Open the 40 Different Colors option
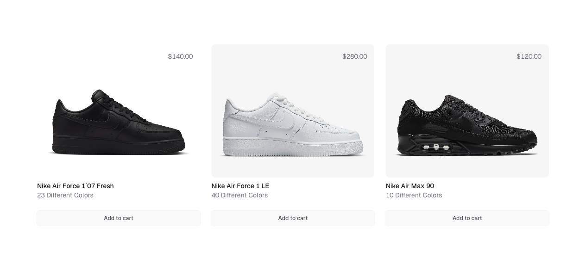Screen dimensions: 586x270 point(239,195)
